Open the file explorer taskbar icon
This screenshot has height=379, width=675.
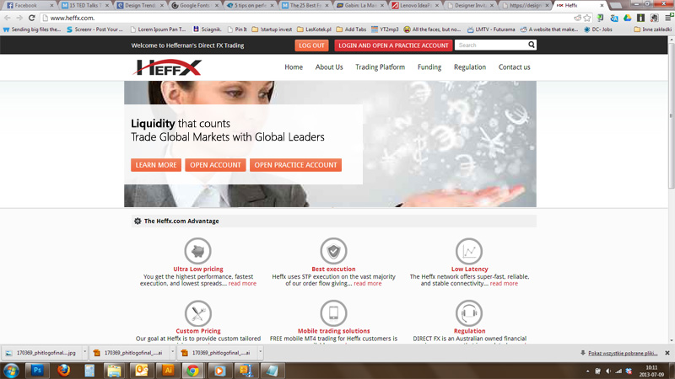[114, 371]
